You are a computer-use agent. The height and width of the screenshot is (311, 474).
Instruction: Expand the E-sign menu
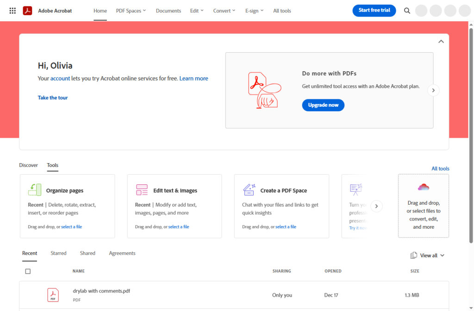tap(254, 11)
